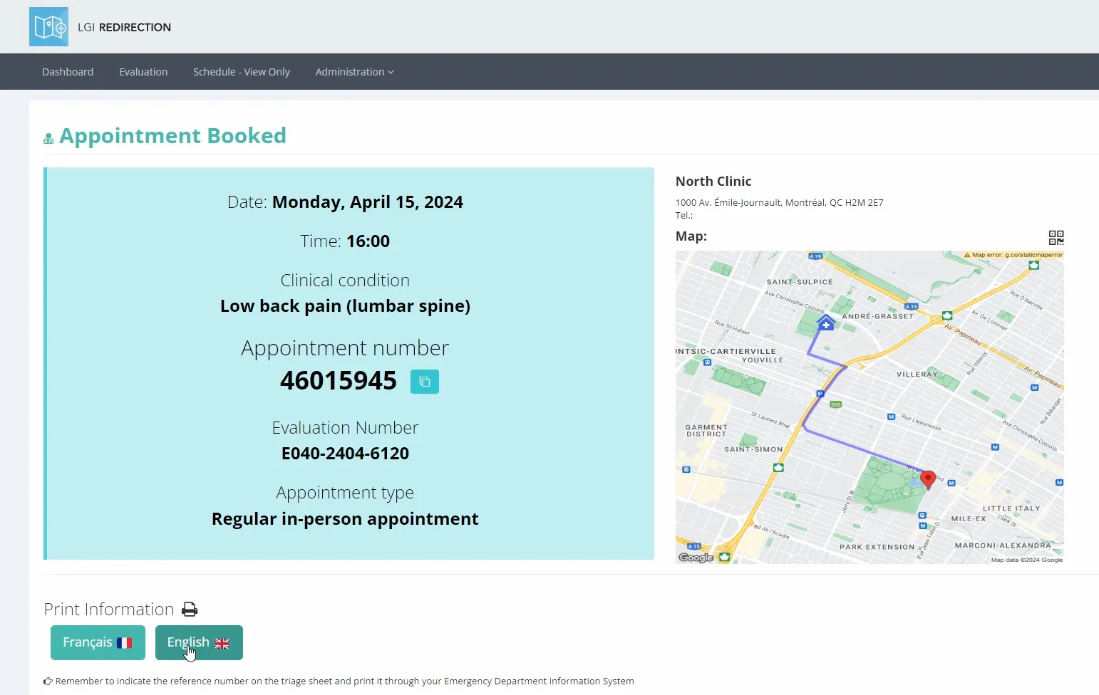
Task: Go to the Evaluation page
Action: [x=143, y=72]
